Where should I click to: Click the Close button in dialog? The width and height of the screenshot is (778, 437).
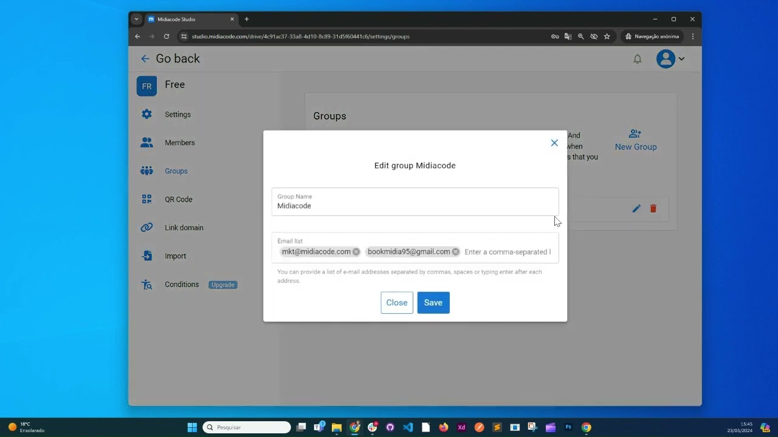point(397,303)
